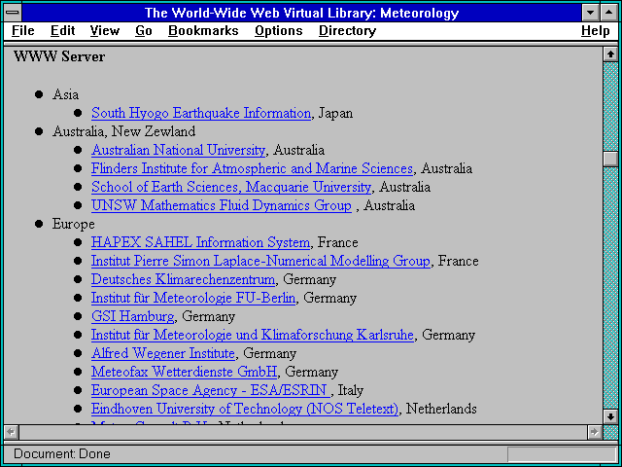Minimize the browser window
The width and height of the screenshot is (622, 467).
590,13
